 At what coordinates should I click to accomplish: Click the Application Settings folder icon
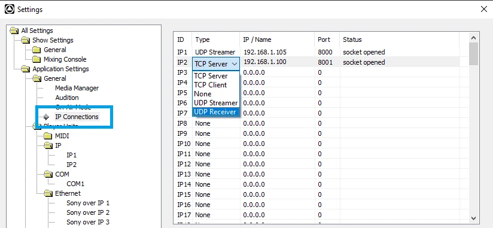pyautogui.click(x=26, y=69)
